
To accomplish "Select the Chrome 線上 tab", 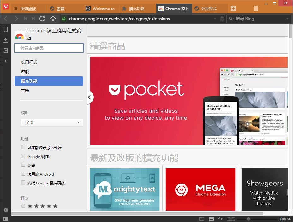I will pyautogui.click(x=174, y=9).
